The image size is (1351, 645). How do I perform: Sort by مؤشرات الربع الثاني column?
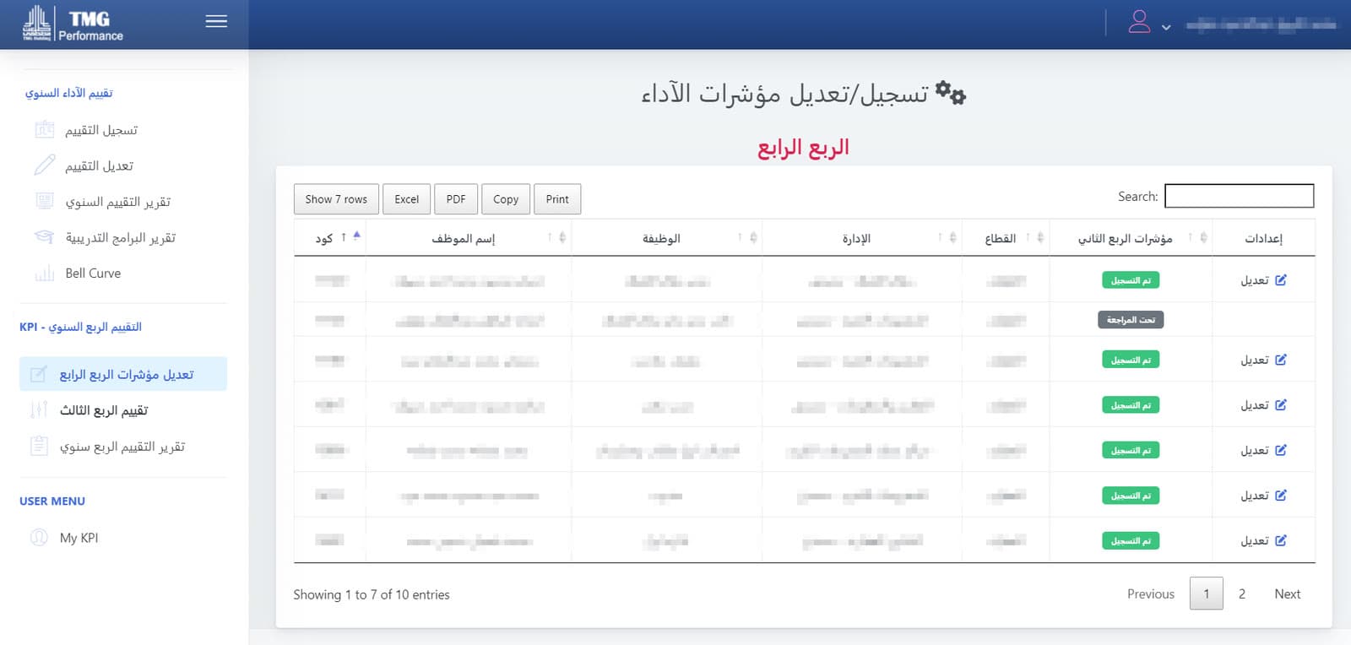[1131, 238]
